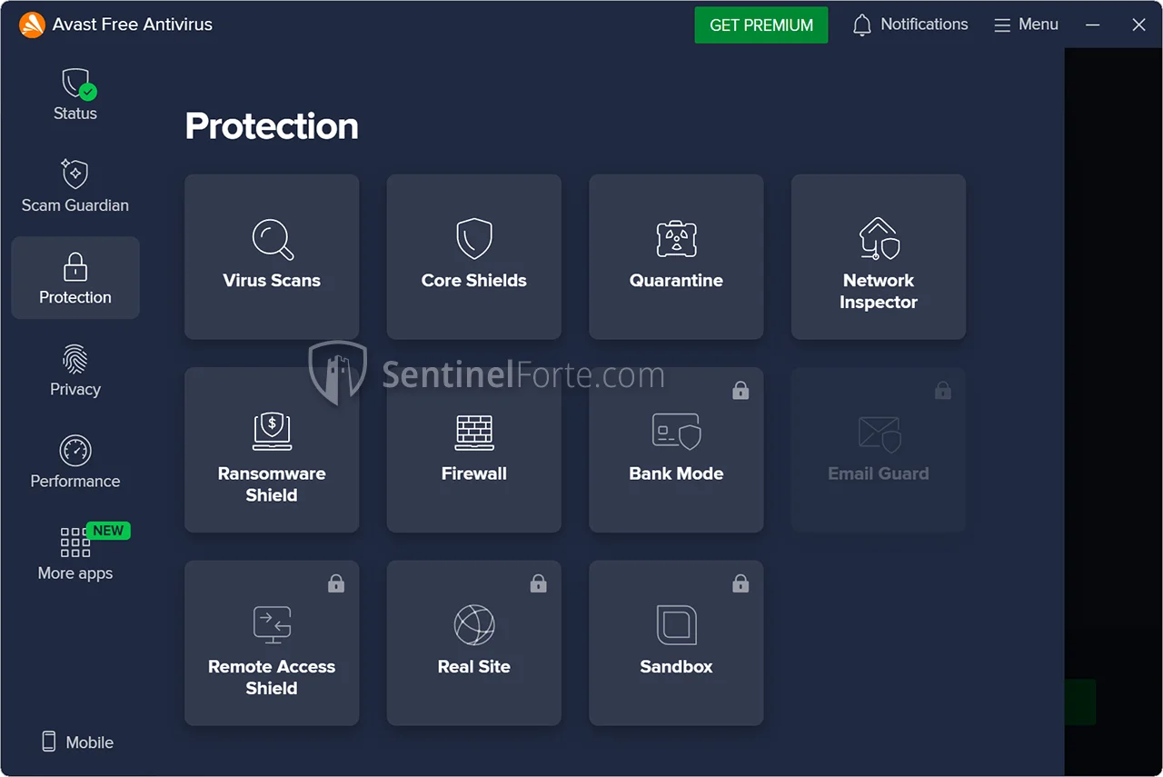The image size is (1163, 777).
Task: Open the Firewall brick wall tile
Action: [473, 450]
